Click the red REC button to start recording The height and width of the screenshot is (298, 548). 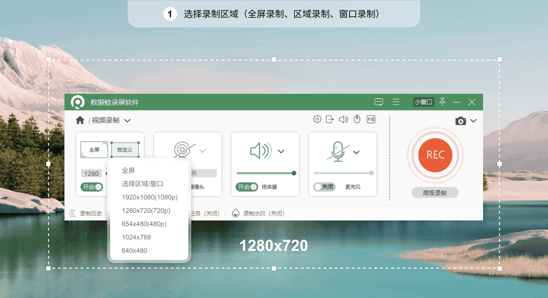point(435,156)
